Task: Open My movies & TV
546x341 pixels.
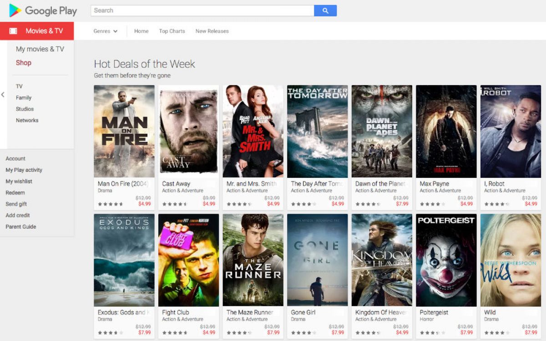Action: (40, 49)
